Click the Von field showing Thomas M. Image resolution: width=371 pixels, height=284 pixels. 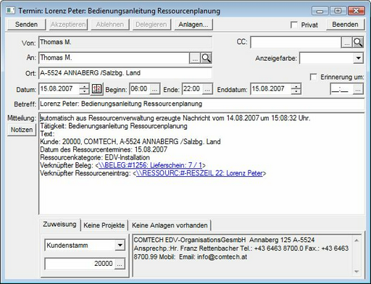pos(125,43)
